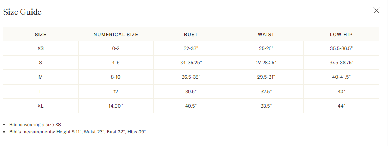Click the 'Bibi is wearing a size XS' note
Screen dimensions: 388x146
[35, 125]
